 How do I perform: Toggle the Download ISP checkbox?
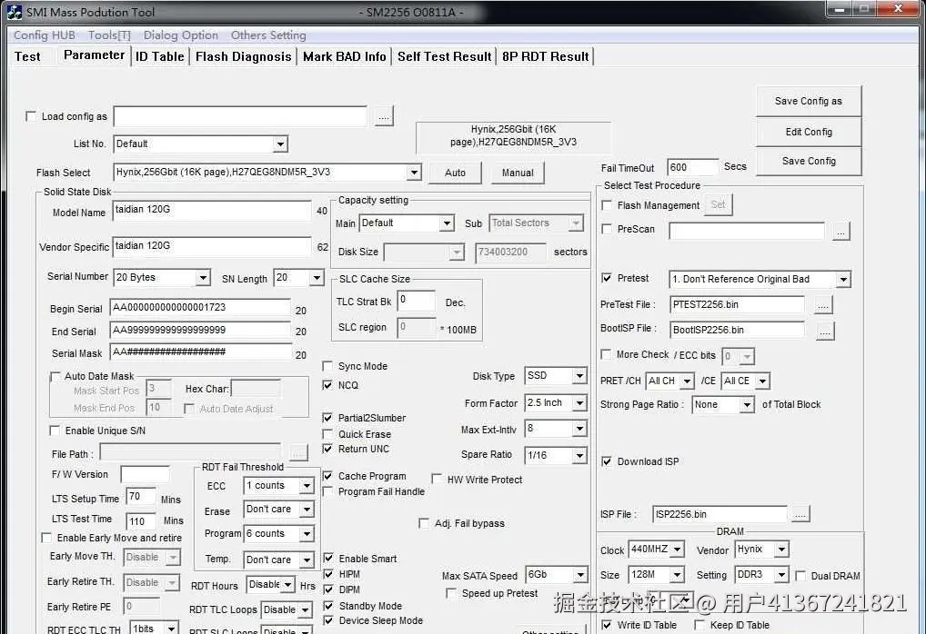tap(606, 461)
